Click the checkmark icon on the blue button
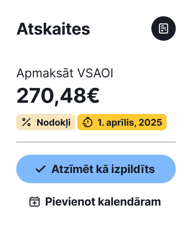The height and width of the screenshot is (232, 192). pyautogui.click(x=41, y=169)
